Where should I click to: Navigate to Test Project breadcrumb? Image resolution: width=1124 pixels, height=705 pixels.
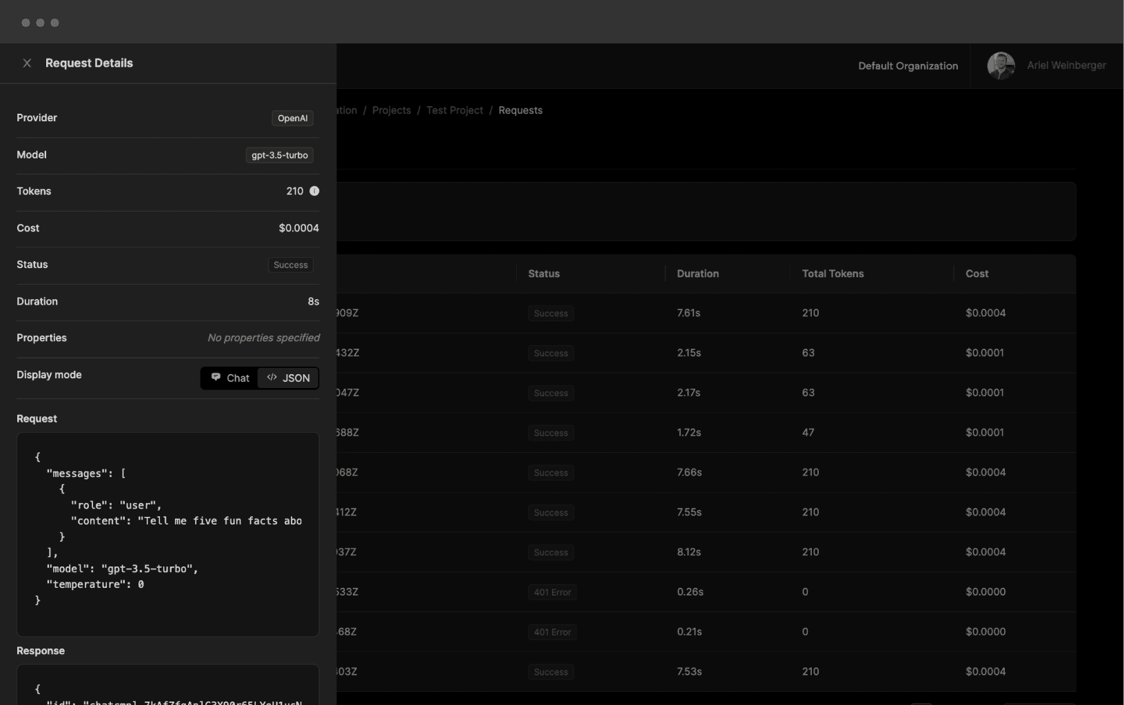[x=454, y=110]
